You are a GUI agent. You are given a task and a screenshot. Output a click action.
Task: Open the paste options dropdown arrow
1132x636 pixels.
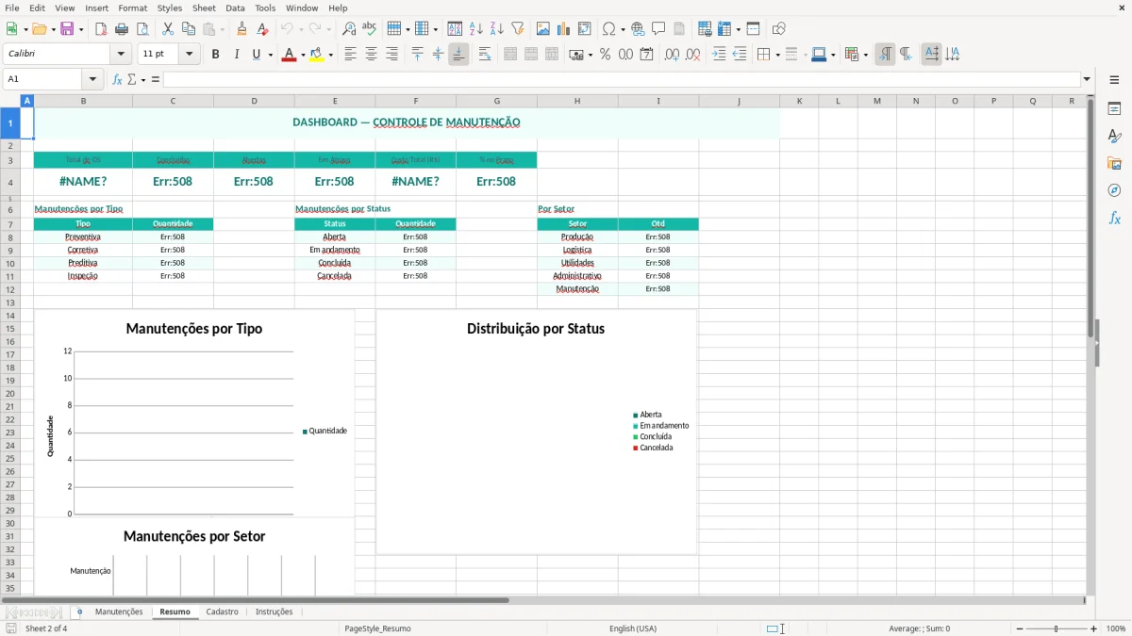pyautogui.click(x=222, y=29)
